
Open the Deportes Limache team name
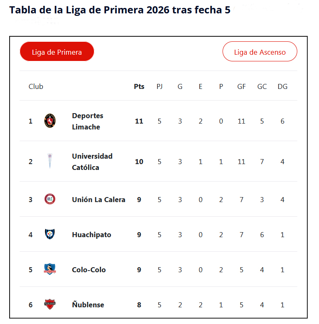88,121
